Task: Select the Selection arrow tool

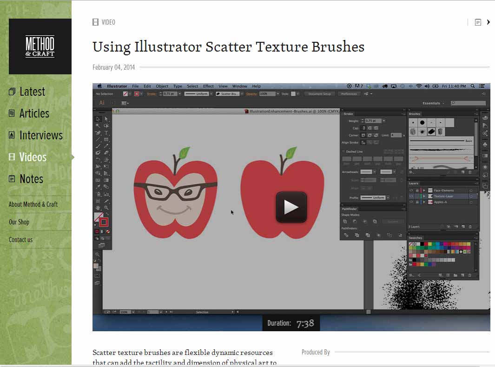Action: tap(98, 119)
